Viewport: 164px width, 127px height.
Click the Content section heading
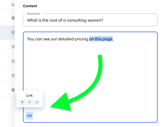click(30, 6)
